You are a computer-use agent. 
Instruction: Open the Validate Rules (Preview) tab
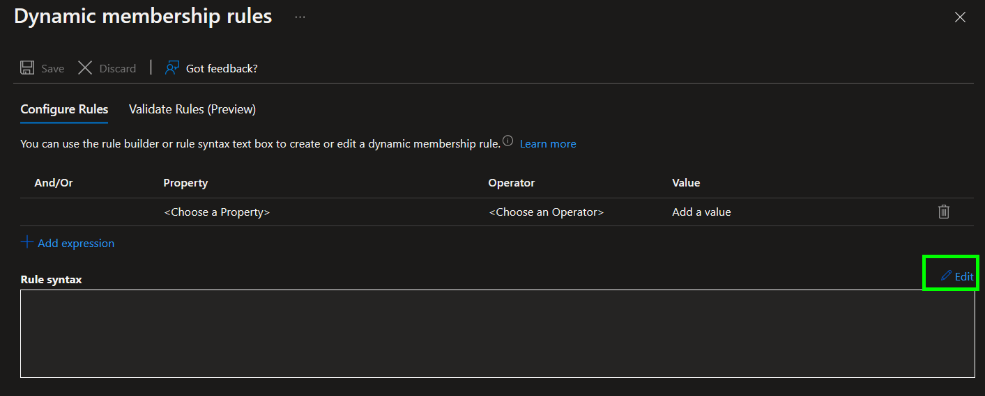[x=192, y=109]
